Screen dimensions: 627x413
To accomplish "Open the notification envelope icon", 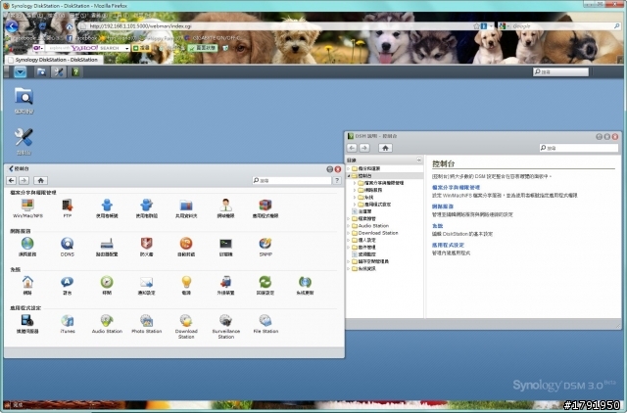I will (146, 283).
